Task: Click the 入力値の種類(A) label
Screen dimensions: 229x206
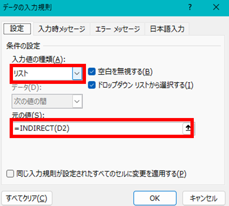Action: pos(37,59)
